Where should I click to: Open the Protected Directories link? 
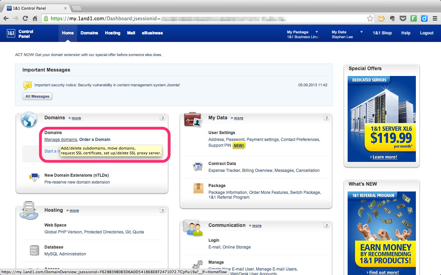[104, 232]
